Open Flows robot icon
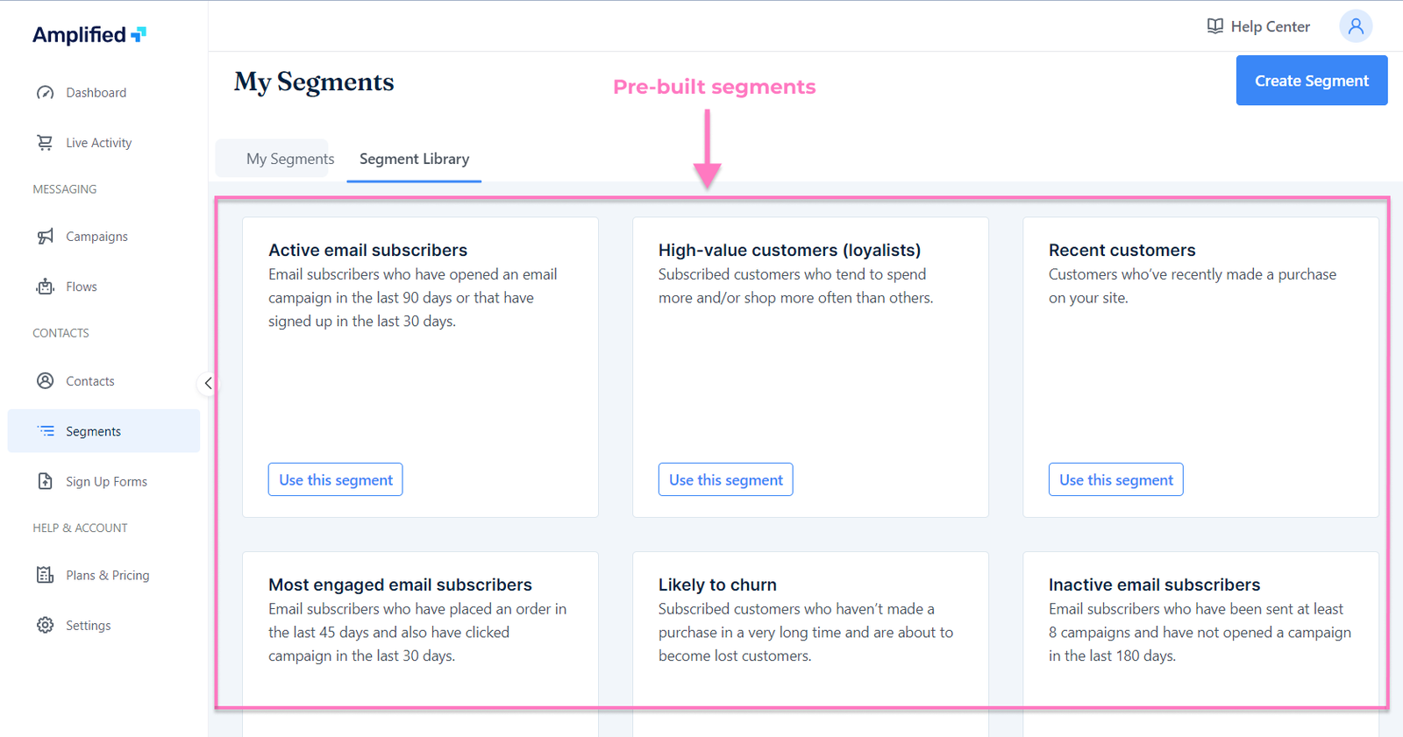 click(46, 287)
